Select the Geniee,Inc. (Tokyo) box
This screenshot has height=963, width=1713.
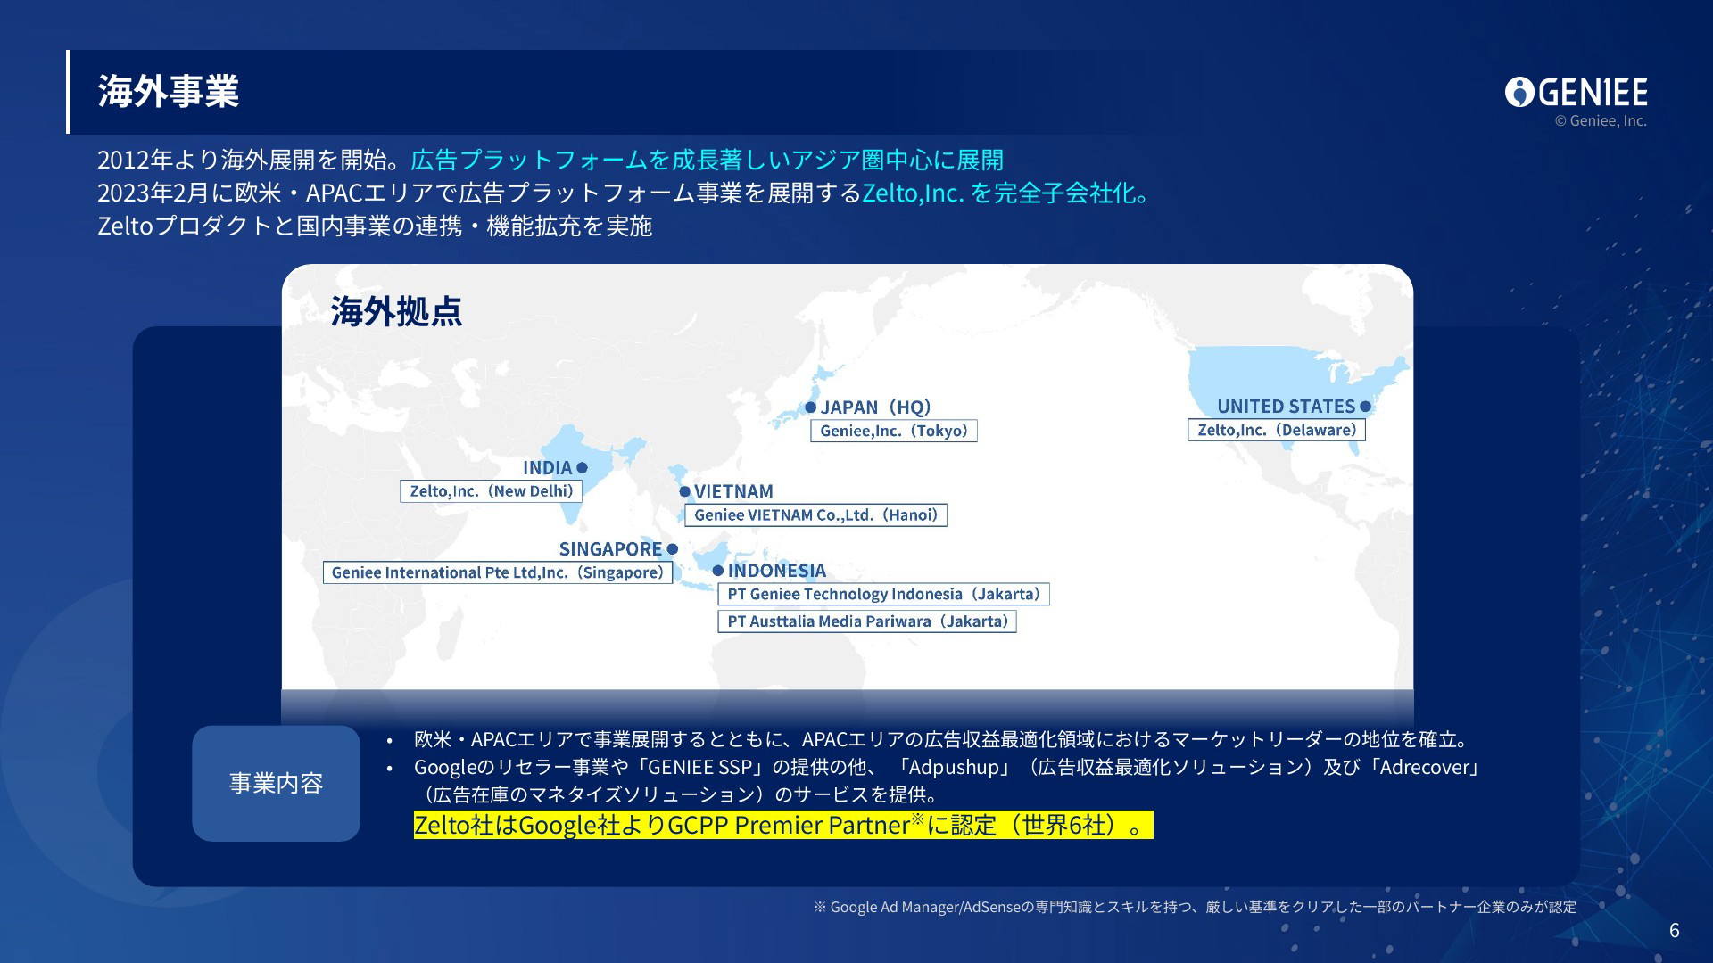point(894,431)
